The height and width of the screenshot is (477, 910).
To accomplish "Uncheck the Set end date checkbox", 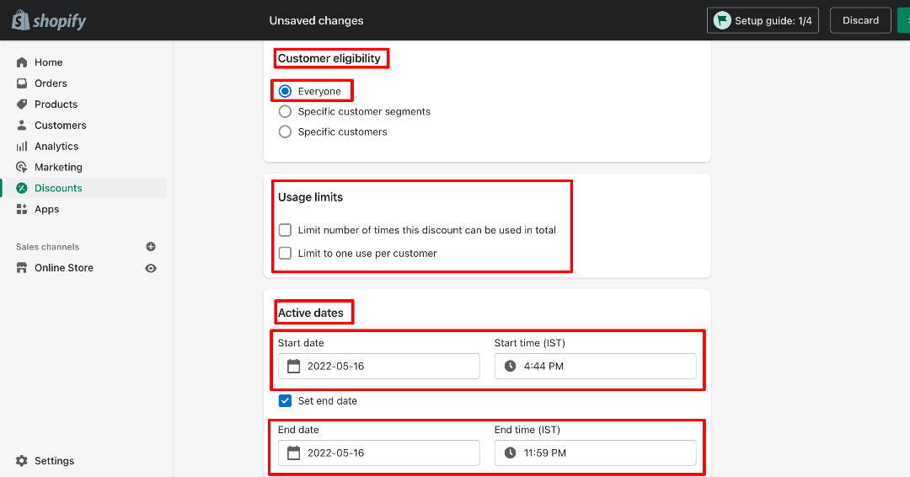I will 285,401.
